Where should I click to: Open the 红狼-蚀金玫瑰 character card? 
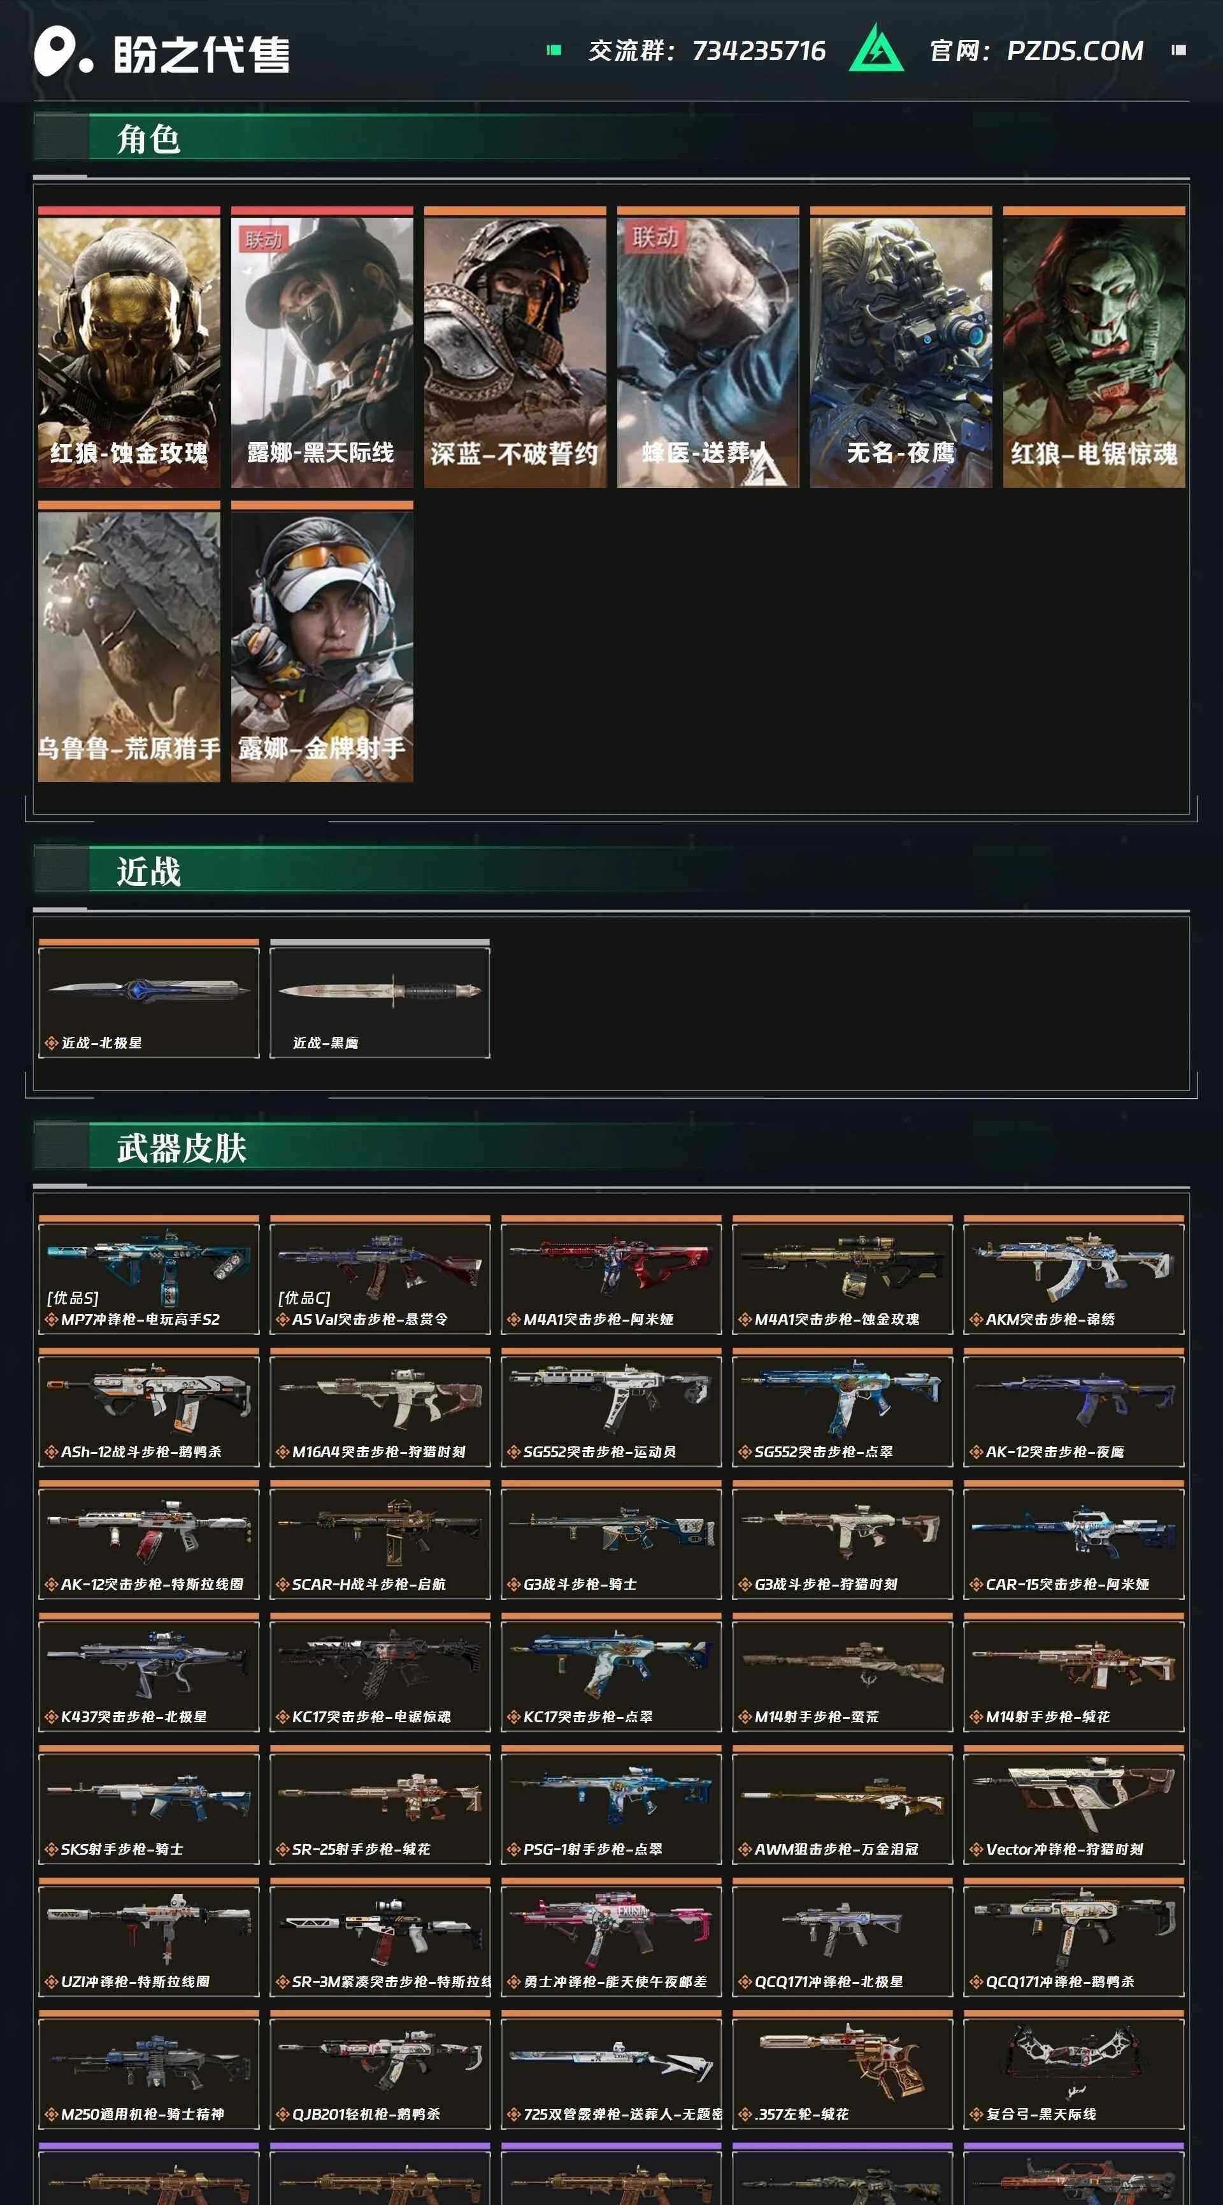(129, 348)
